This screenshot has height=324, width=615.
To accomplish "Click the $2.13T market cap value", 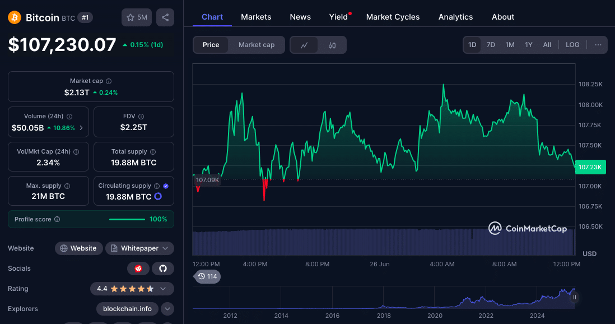I will click(x=77, y=92).
